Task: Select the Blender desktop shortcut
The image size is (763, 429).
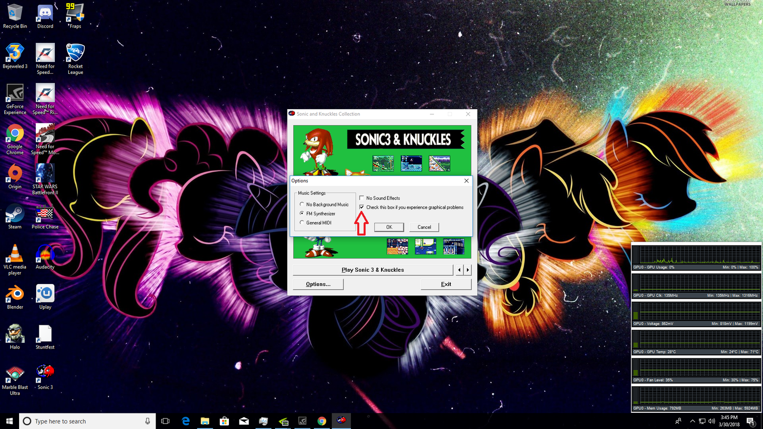Action: click(15, 296)
